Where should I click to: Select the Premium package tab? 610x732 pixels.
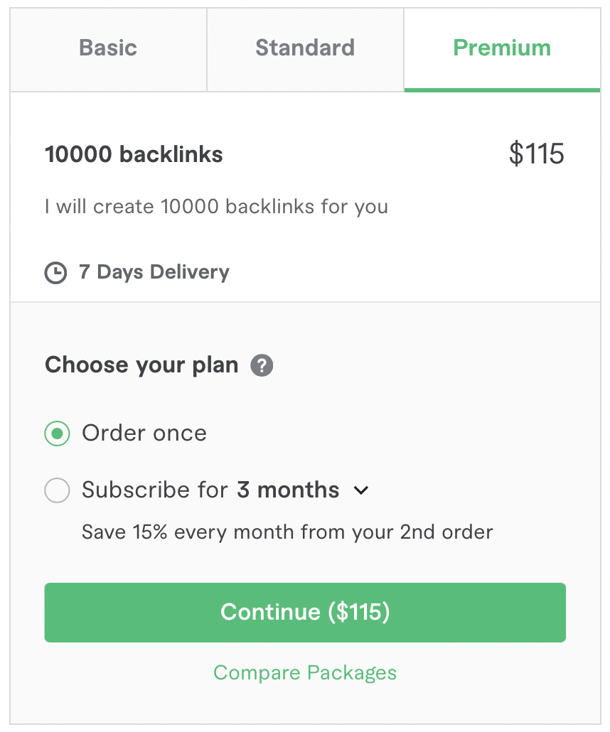tap(502, 48)
